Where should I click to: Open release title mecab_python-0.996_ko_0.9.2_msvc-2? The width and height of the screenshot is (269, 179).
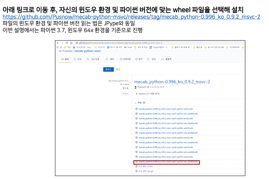172,82
